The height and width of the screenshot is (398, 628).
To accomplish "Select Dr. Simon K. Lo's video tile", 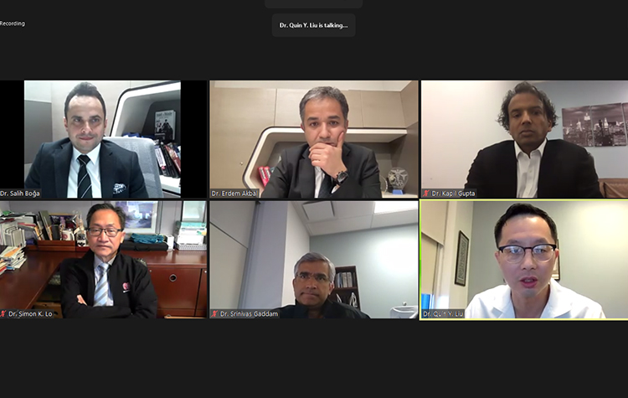I will (103, 260).
